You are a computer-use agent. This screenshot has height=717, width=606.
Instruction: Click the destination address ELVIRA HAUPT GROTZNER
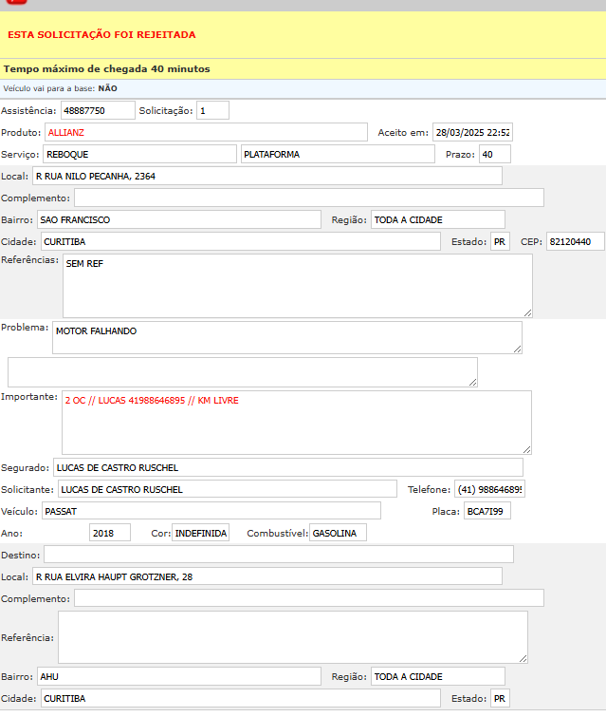tap(266, 575)
